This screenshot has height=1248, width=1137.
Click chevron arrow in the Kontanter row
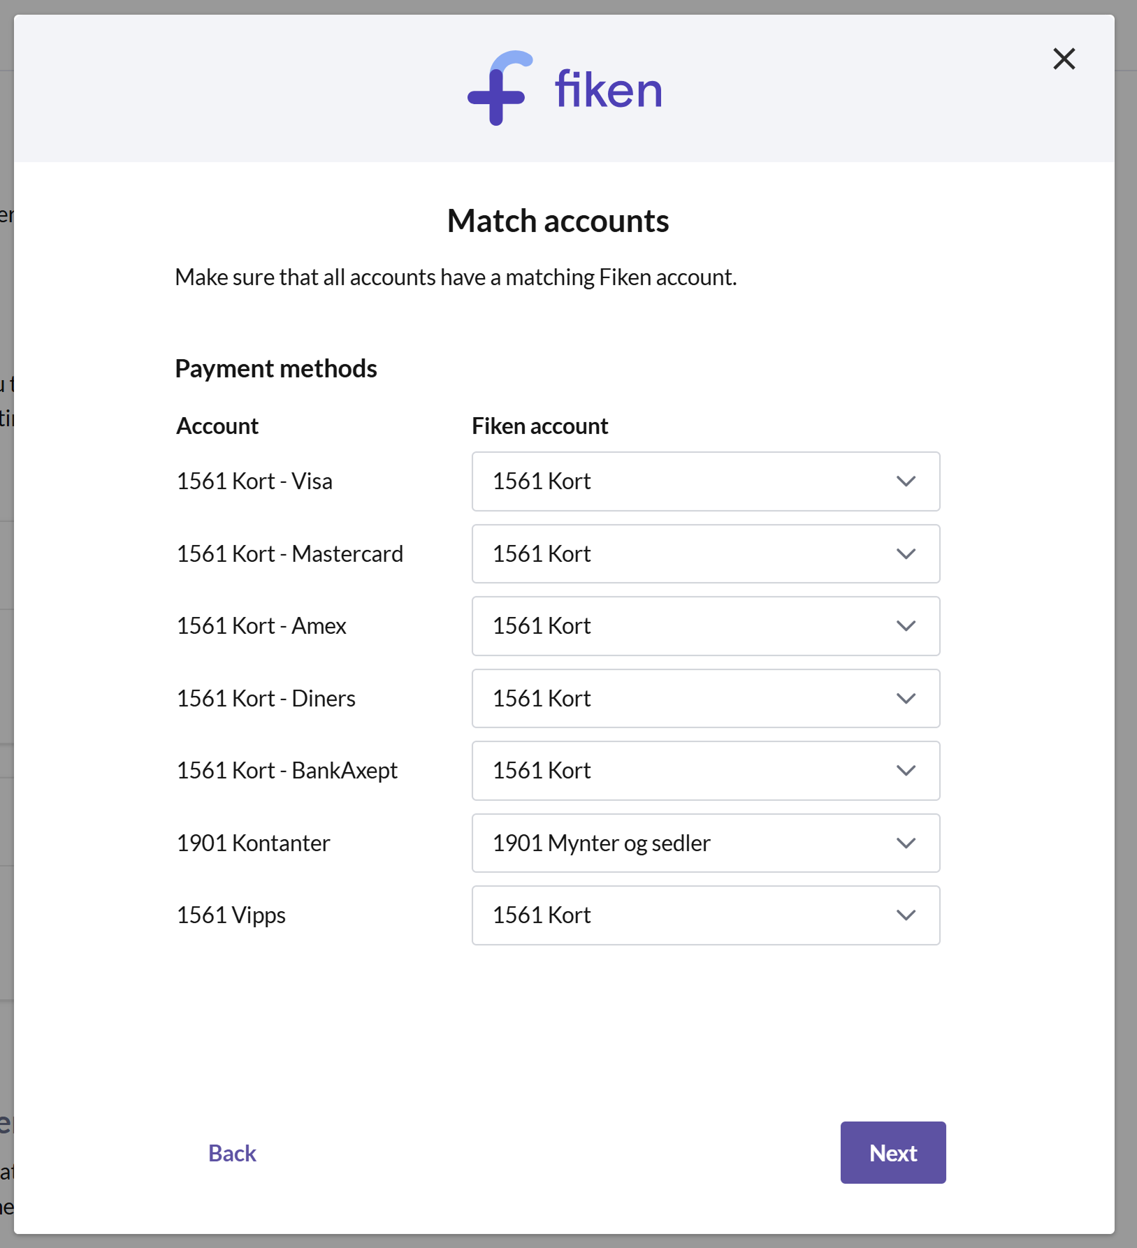pos(906,843)
